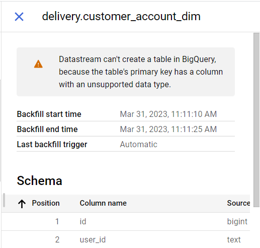Click the Position column header
The height and width of the screenshot is (248, 260).
pos(46,203)
